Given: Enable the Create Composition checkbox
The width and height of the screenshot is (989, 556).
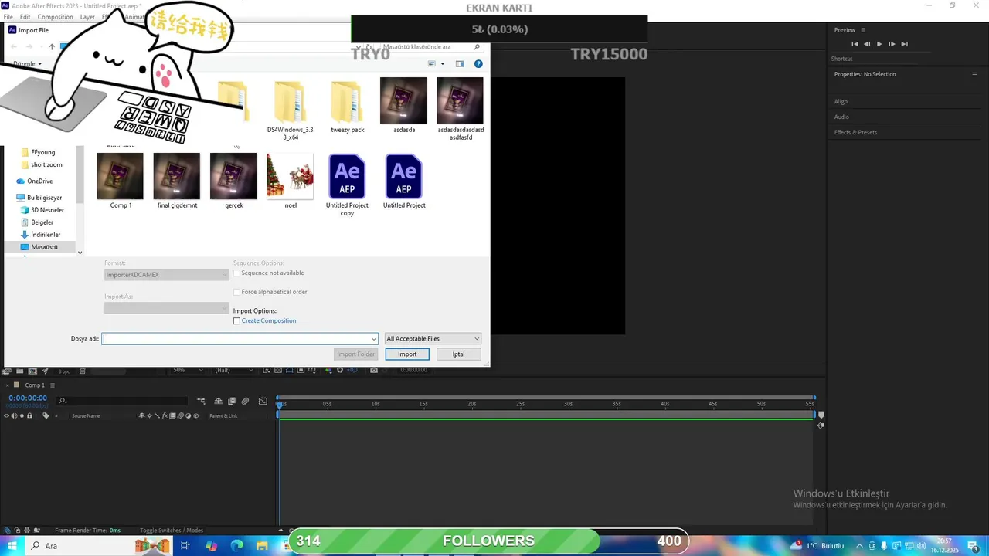Looking at the screenshot, I should 237,320.
